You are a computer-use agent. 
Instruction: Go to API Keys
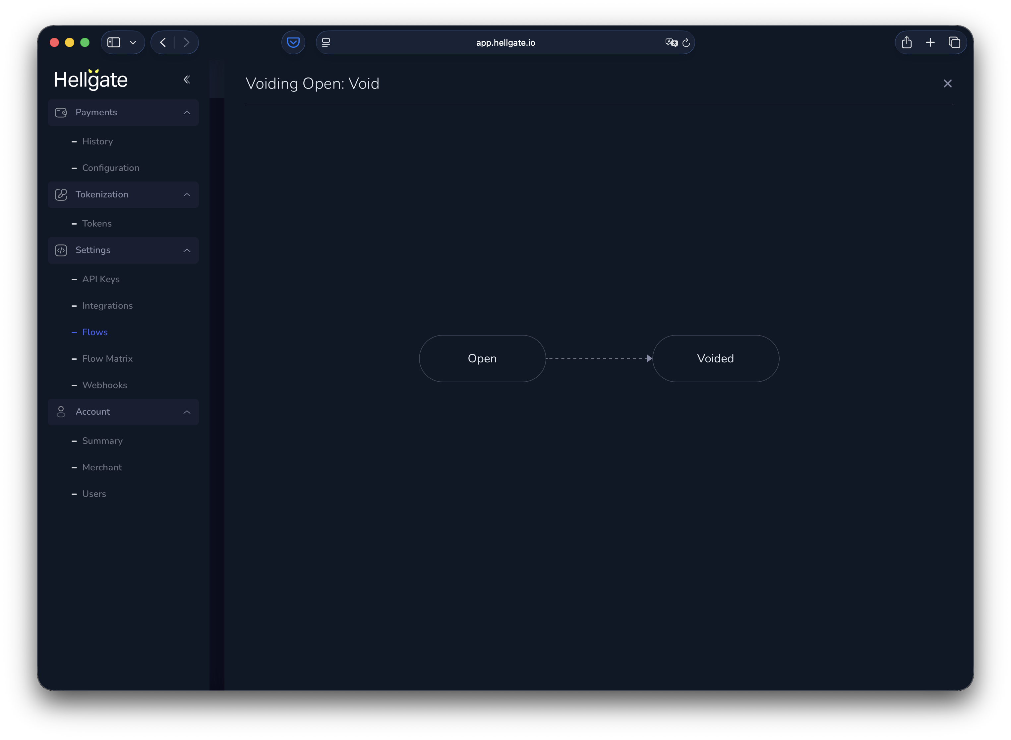point(101,279)
